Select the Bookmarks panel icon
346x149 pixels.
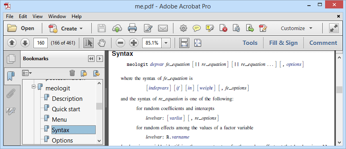pyautogui.click(x=10, y=76)
